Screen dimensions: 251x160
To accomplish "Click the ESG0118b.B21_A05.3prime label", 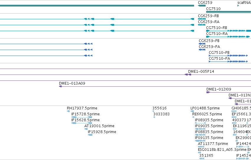I will (222, 150).
